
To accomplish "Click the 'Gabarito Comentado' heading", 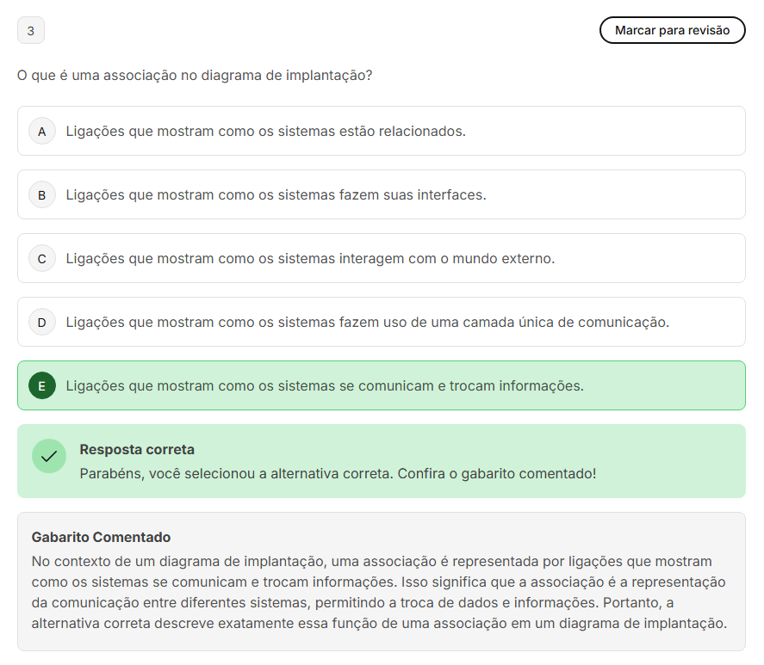I will tap(101, 537).
